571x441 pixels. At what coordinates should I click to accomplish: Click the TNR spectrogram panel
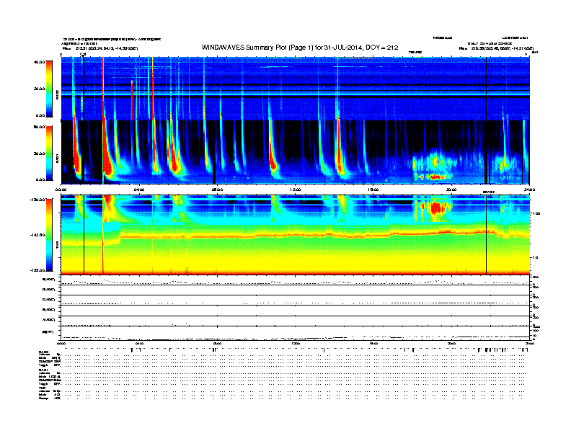pyautogui.click(x=295, y=235)
